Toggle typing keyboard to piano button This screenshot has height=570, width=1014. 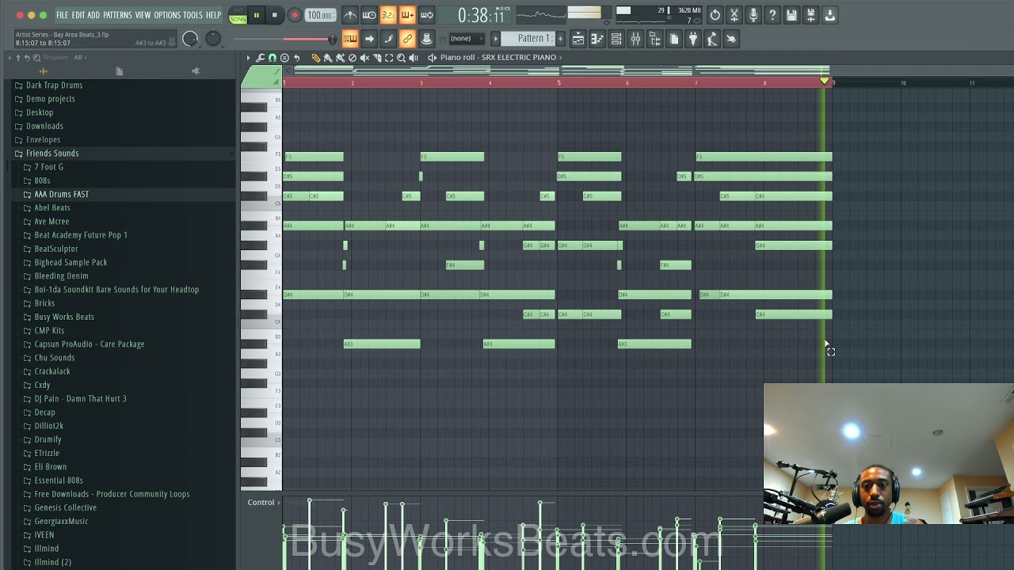coord(350,39)
